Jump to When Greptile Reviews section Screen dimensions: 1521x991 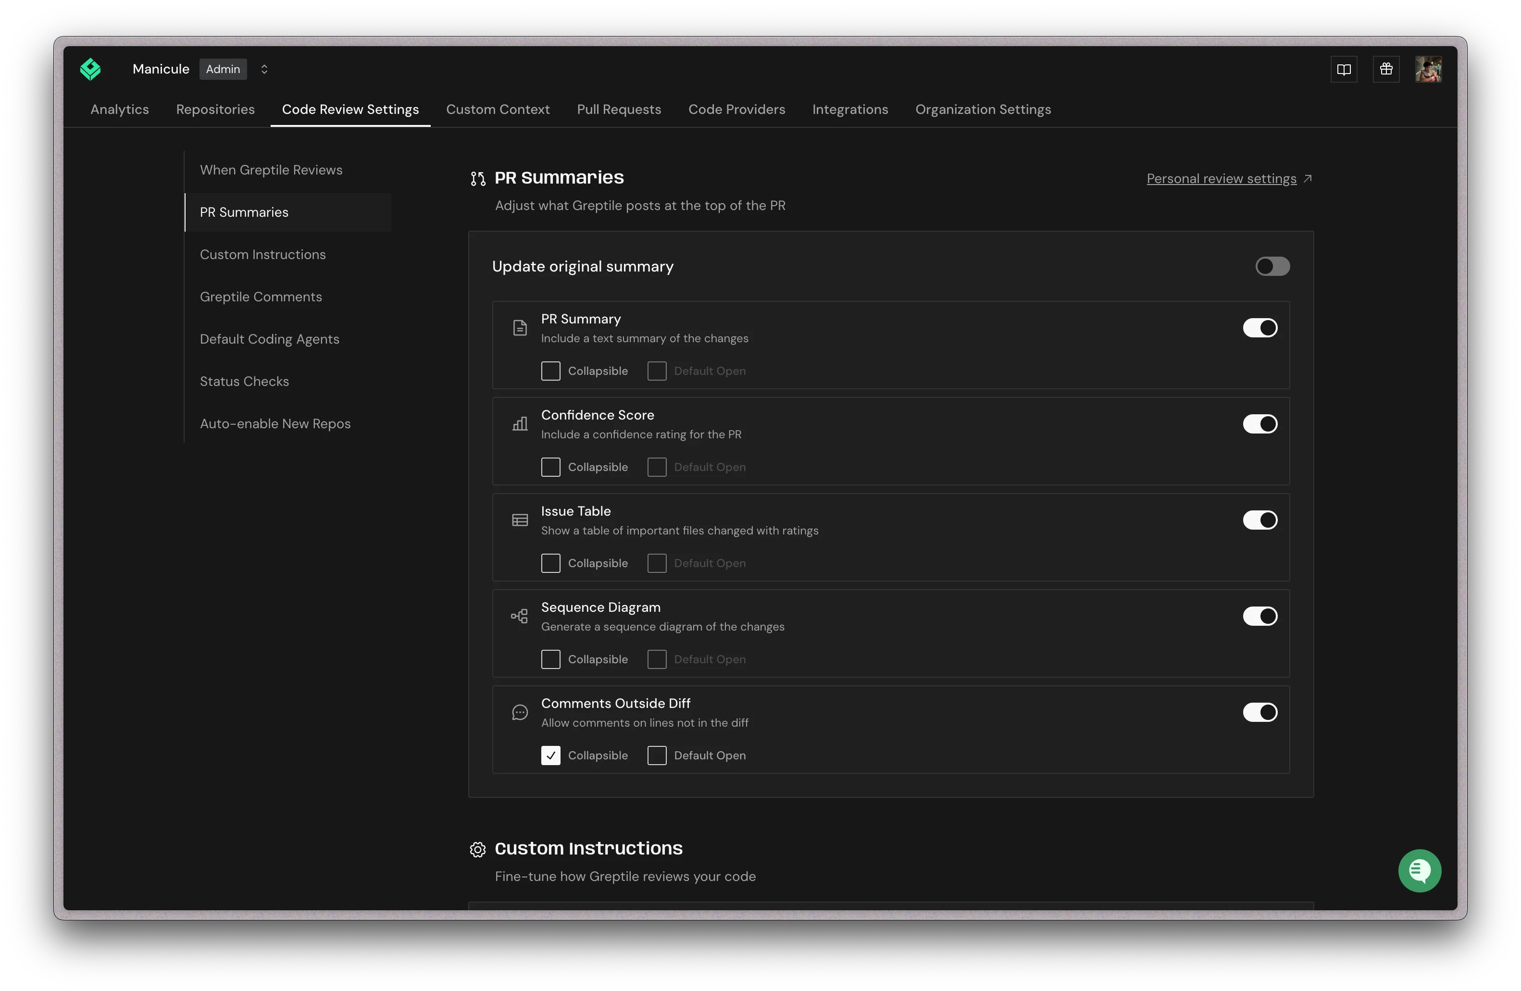271,170
